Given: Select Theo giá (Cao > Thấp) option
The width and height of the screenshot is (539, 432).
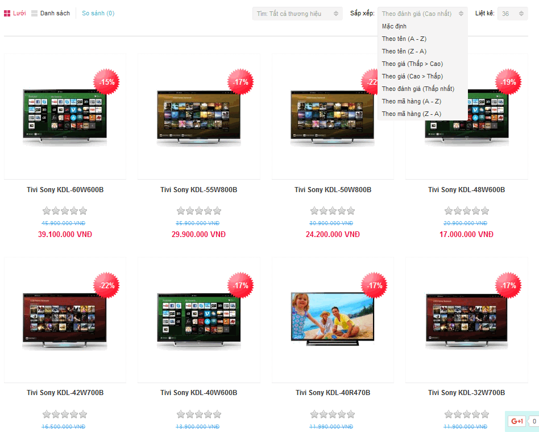Looking at the screenshot, I should point(413,76).
